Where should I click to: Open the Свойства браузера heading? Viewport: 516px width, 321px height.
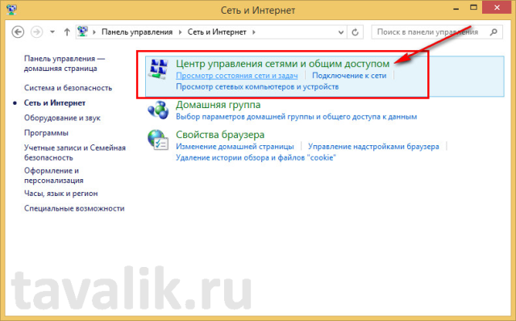point(220,135)
